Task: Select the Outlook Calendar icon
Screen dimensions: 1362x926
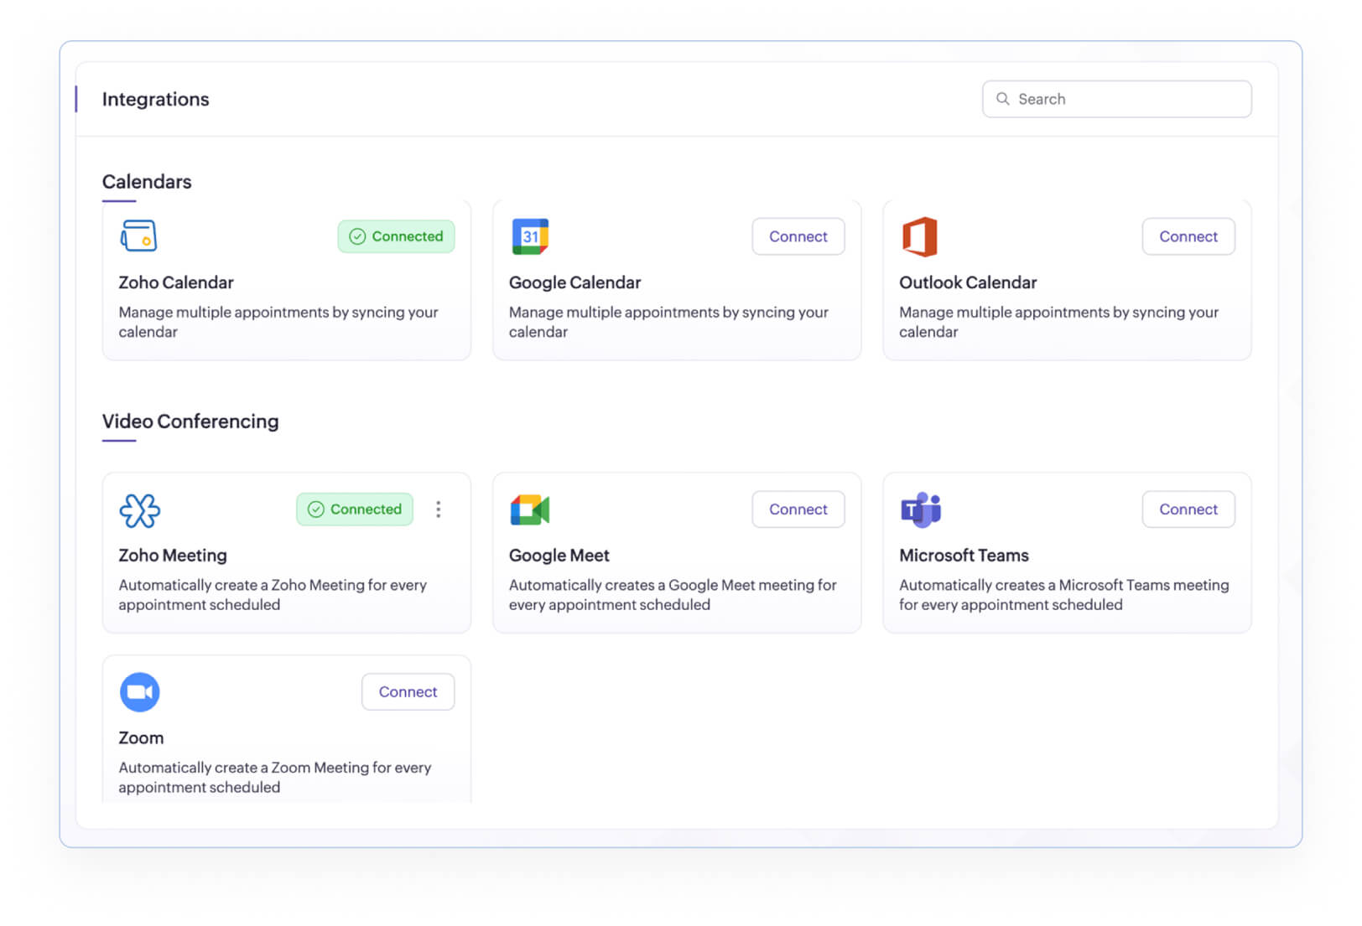Action: 920,236
